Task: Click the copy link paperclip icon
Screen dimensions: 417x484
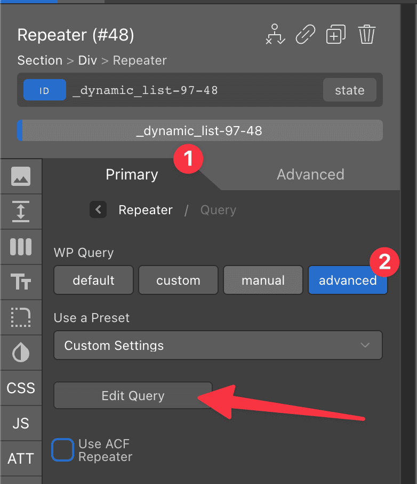Action: click(x=305, y=34)
